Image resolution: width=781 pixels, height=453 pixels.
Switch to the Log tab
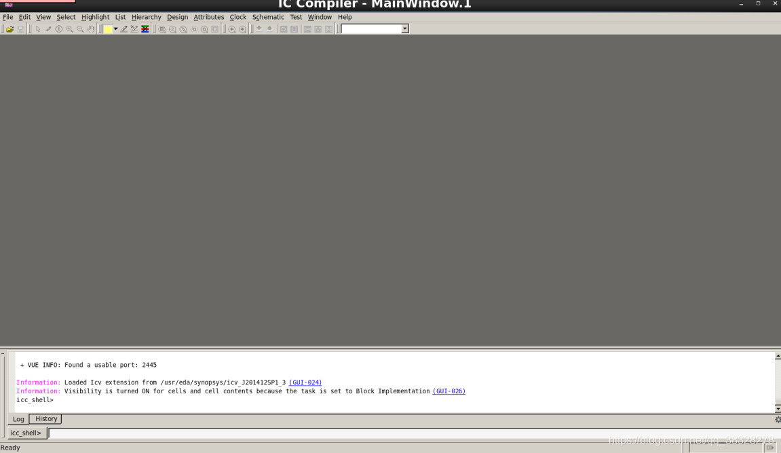click(x=18, y=419)
